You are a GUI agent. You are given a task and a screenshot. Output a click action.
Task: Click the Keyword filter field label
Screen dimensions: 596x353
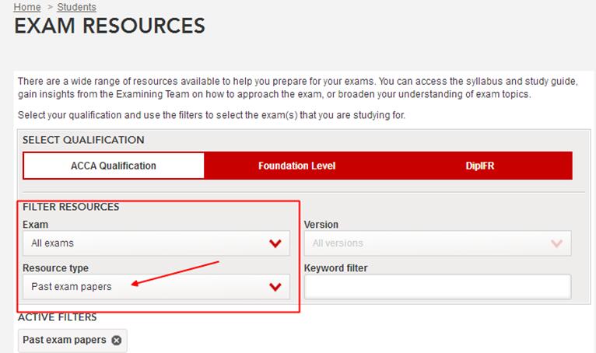(x=335, y=268)
